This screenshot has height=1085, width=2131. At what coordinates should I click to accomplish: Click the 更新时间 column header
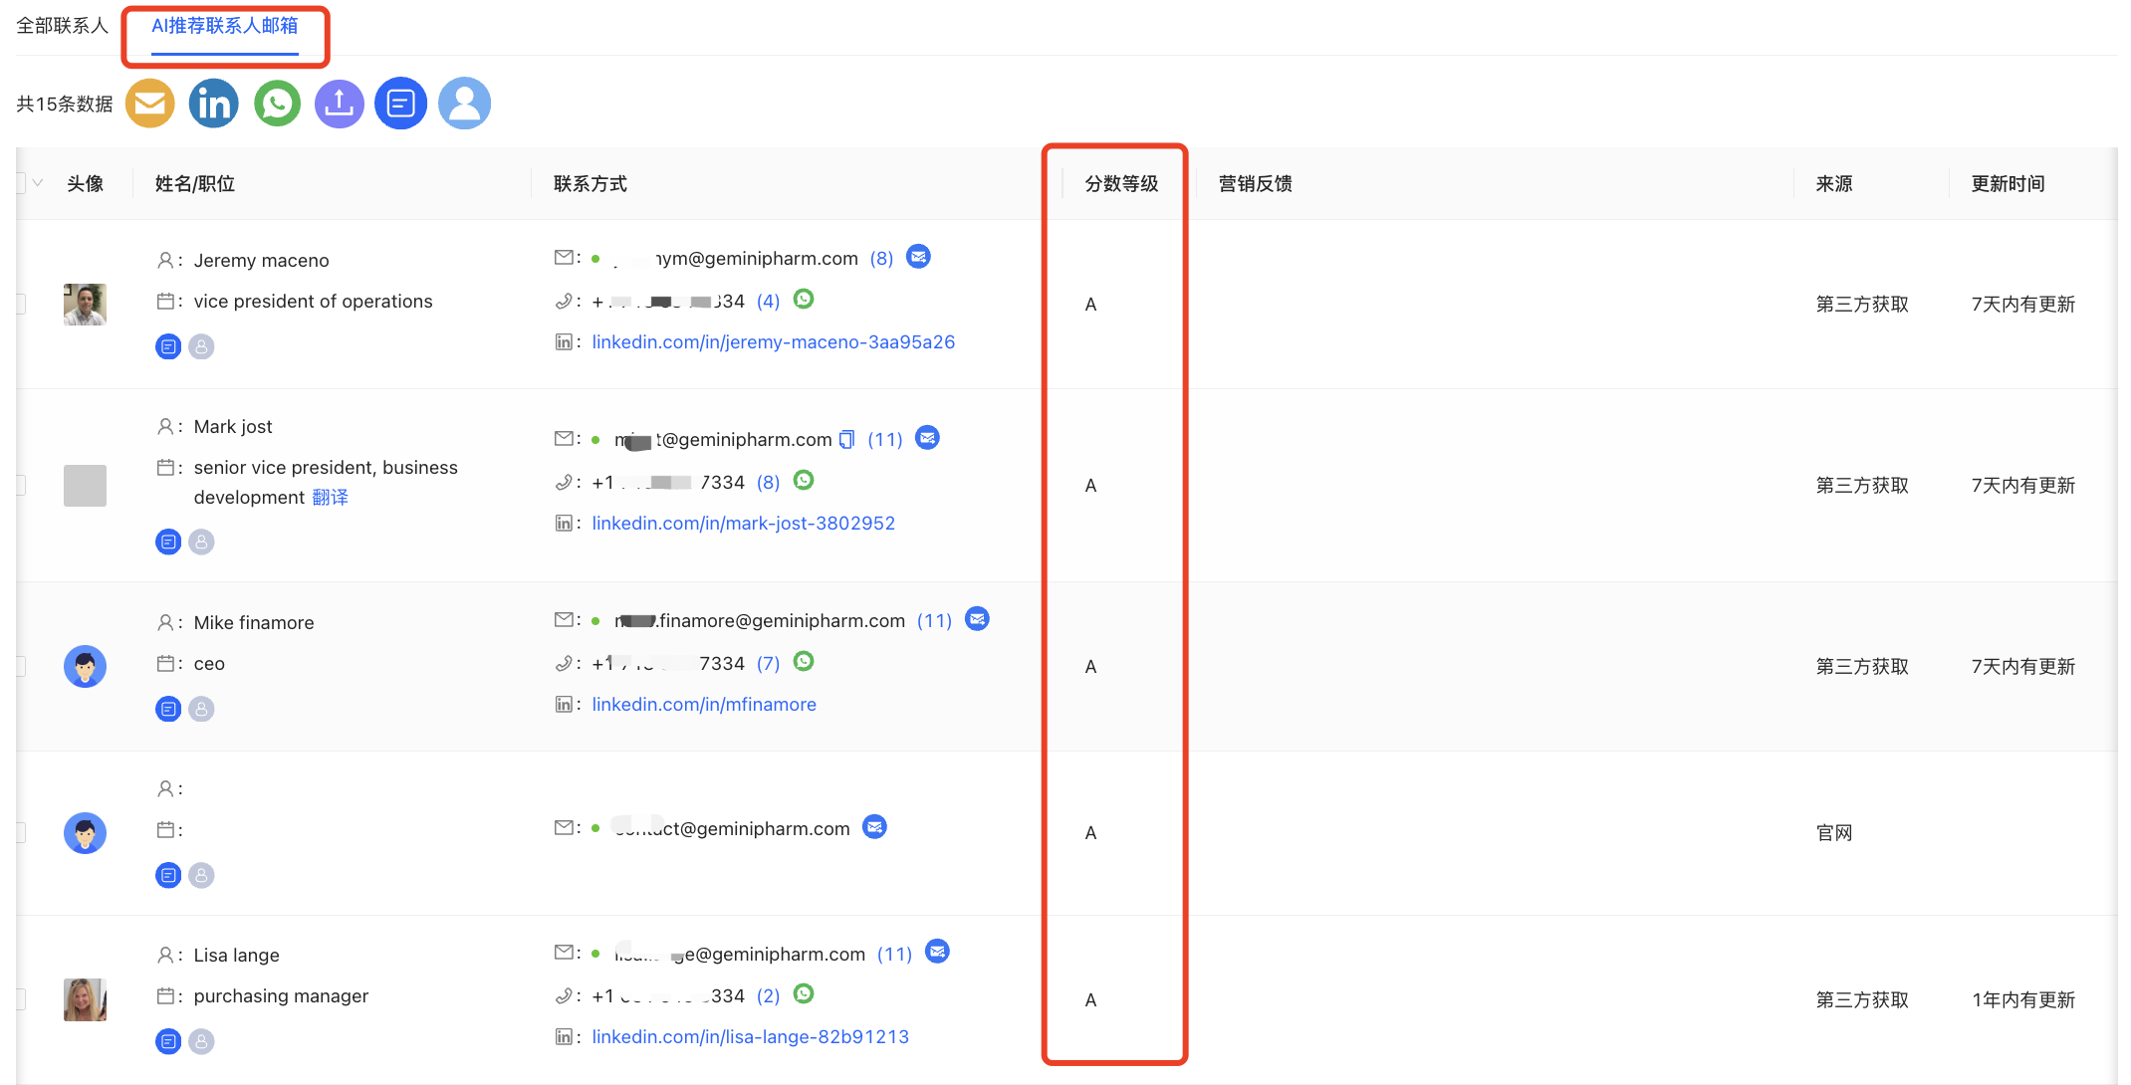click(x=2009, y=183)
